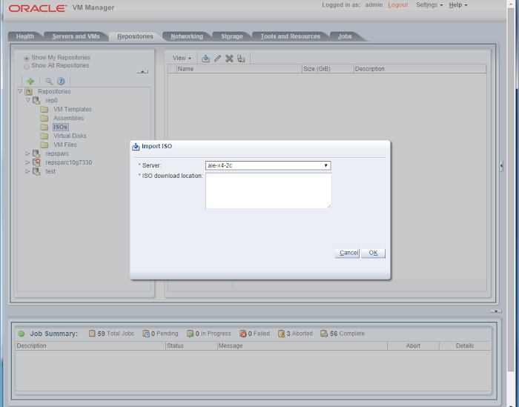Screen dimensions: 519x407
Task: Select Show All Repositories radio button
Action: point(27,66)
